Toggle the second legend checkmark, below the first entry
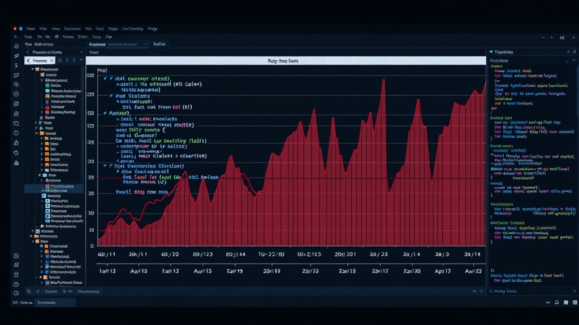Image resolution: width=579 pixels, height=325 pixels. click(x=111, y=96)
